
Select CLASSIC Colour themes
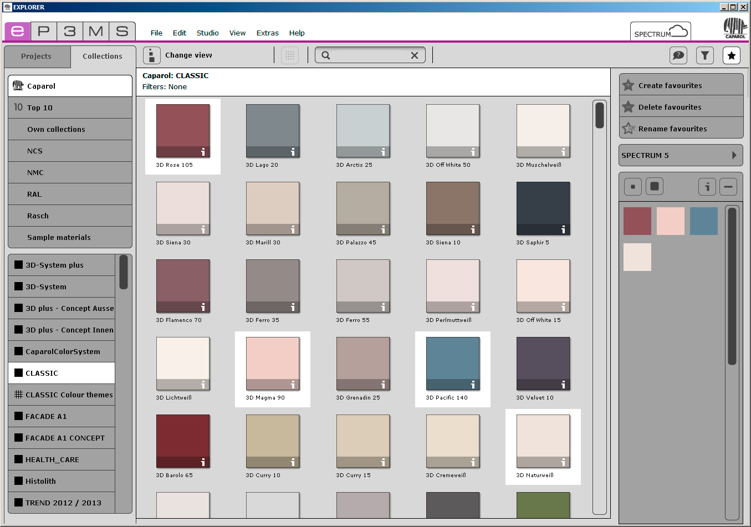62,395
